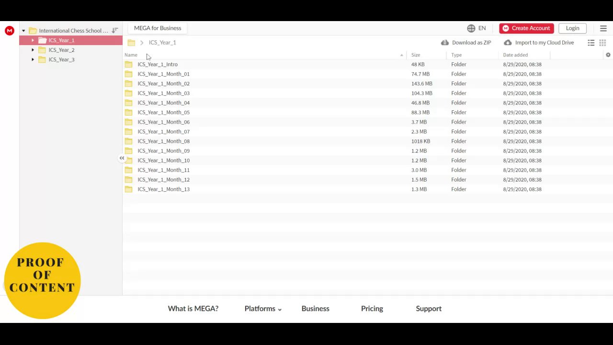Click folder icon of ICS_Year_1_Month_07
The height and width of the screenshot is (345, 613).
(x=128, y=131)
